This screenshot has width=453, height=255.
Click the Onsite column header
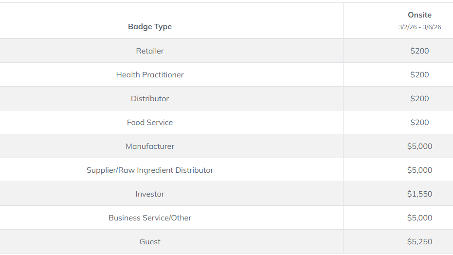pyautogui.click(x=419, y=15)
